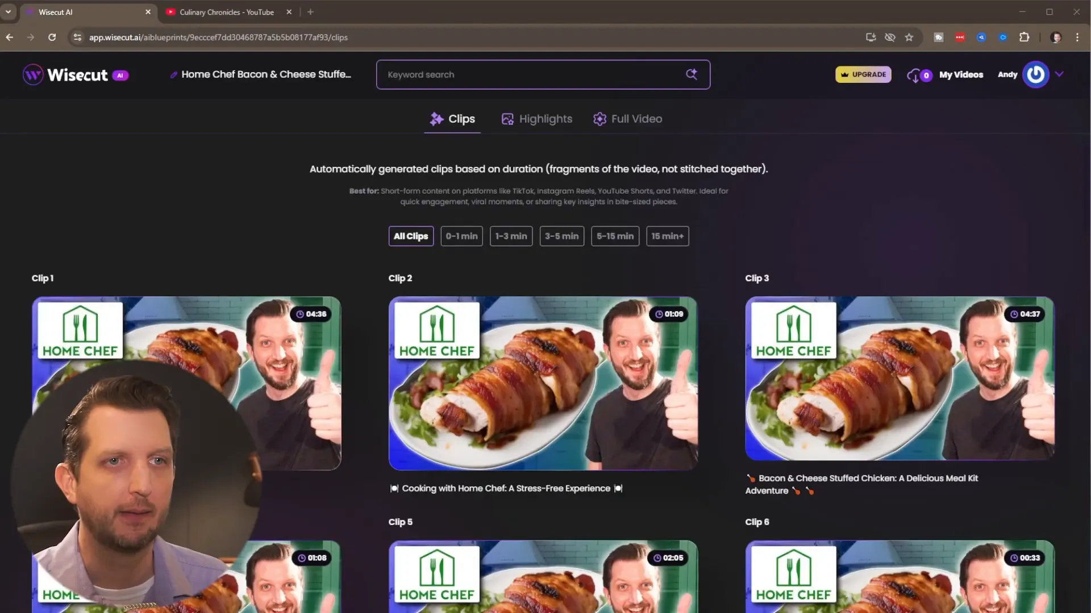Open the Clip 2 thumbnail
This screenshot has width=1091, height=613.
click(543, 383)
